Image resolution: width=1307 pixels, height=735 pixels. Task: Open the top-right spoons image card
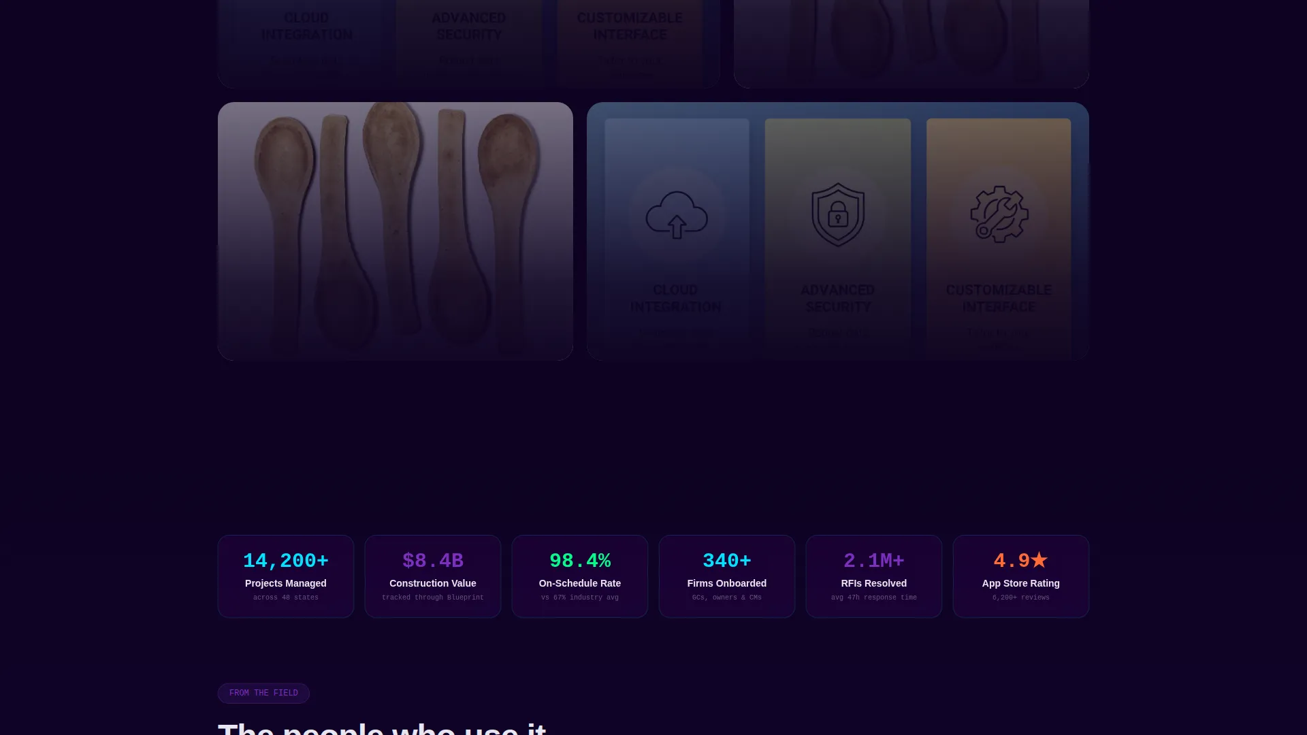tap(911, 44)
